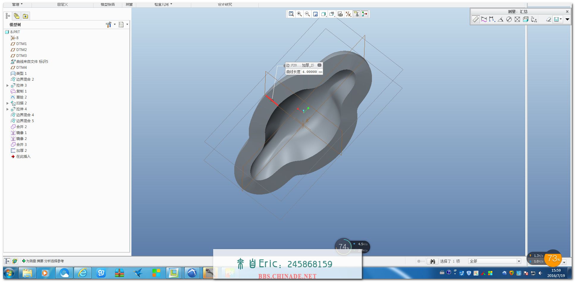Viewport: 575px width, 282px height.
Task: Open the selection filter 全部 dropdown
Action: pyautogui.click(x=519, y=261)
